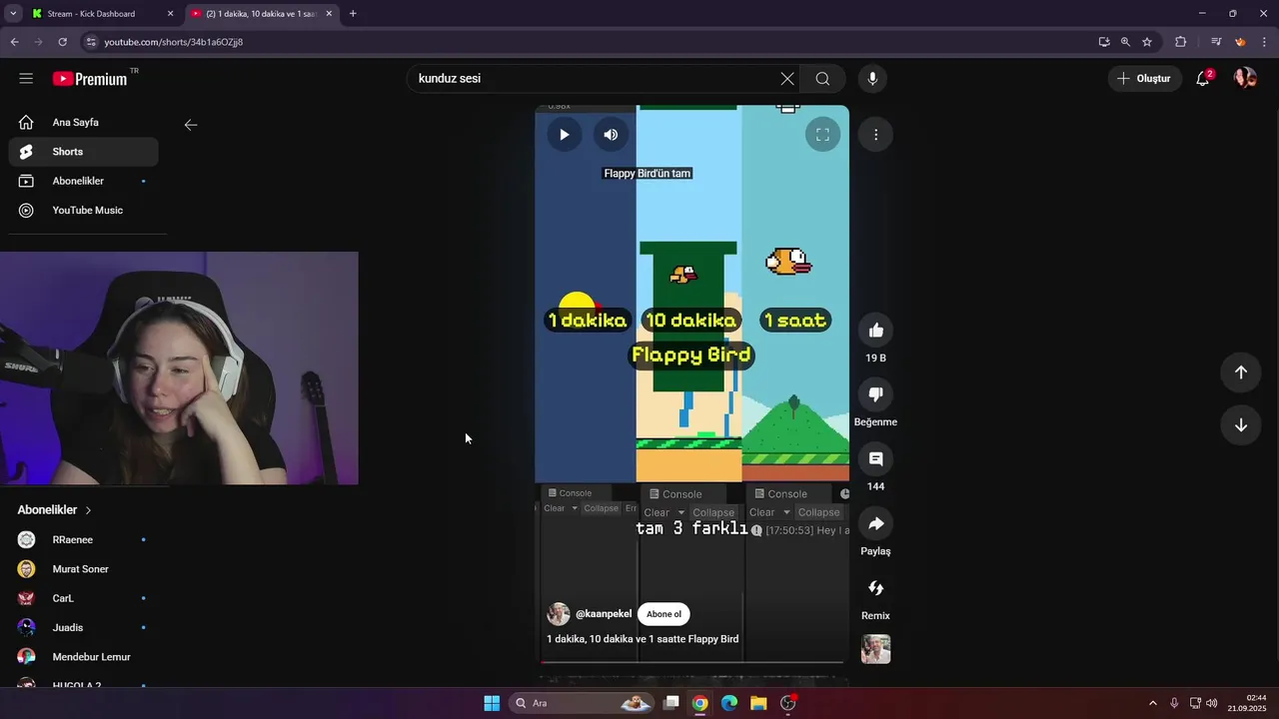Switch to Stream - Kick Dashboard tab
The height and width of the screenshot is (719, 1279).
[102, 14]
